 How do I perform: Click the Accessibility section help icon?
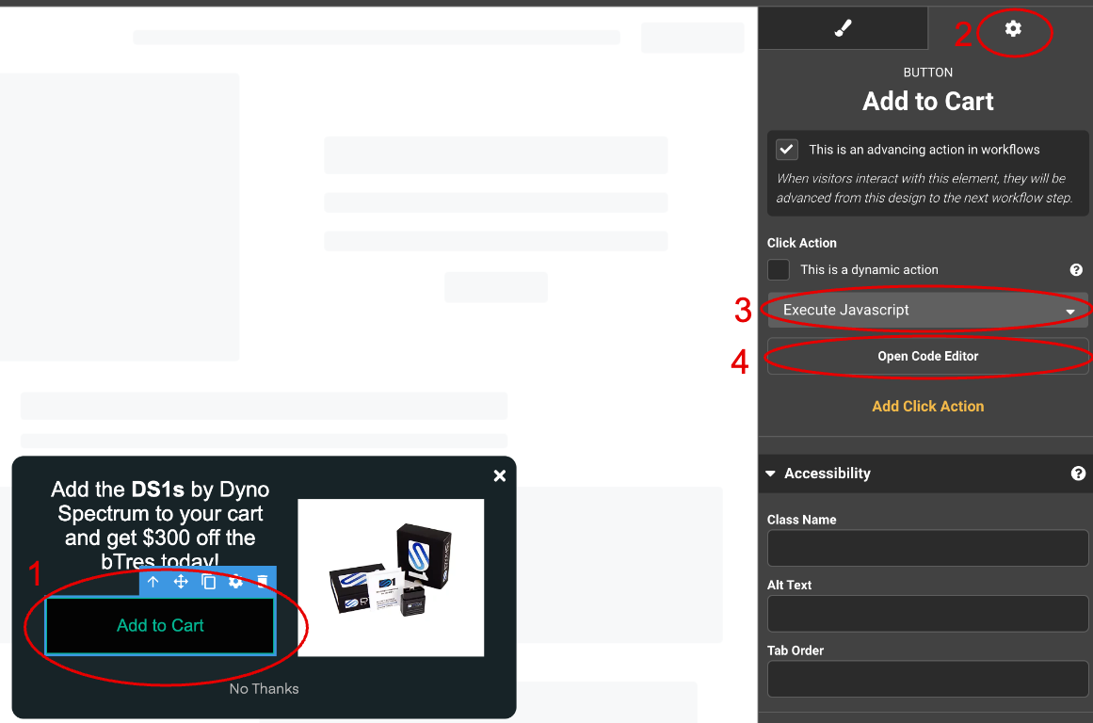pos(1078,474)
